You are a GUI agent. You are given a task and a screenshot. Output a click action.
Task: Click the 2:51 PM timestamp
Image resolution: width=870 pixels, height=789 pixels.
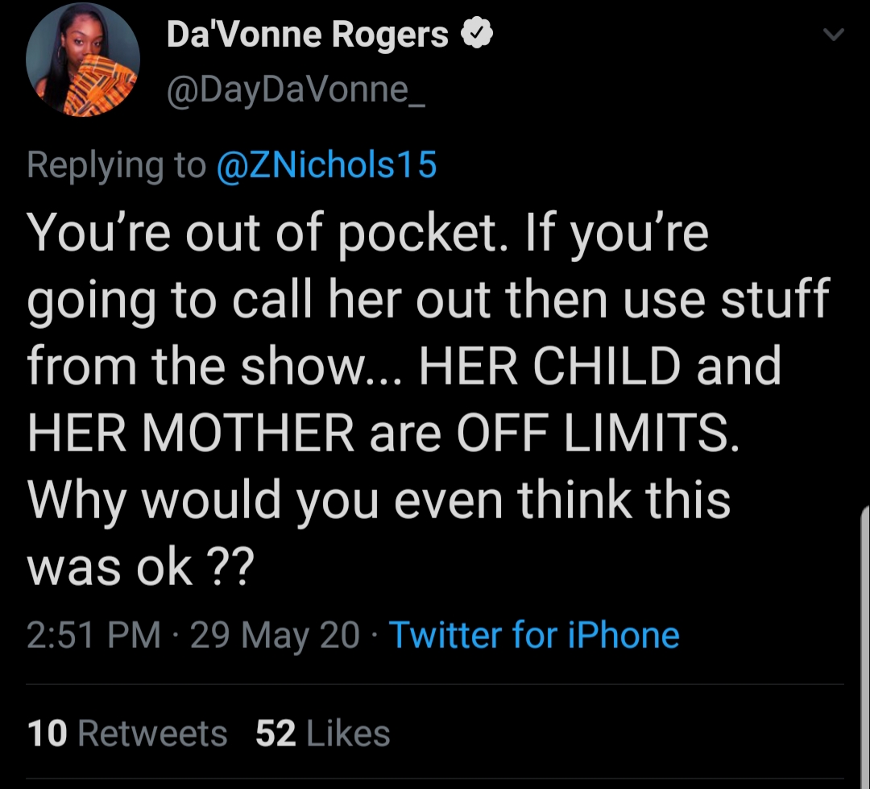coord(93,634)
